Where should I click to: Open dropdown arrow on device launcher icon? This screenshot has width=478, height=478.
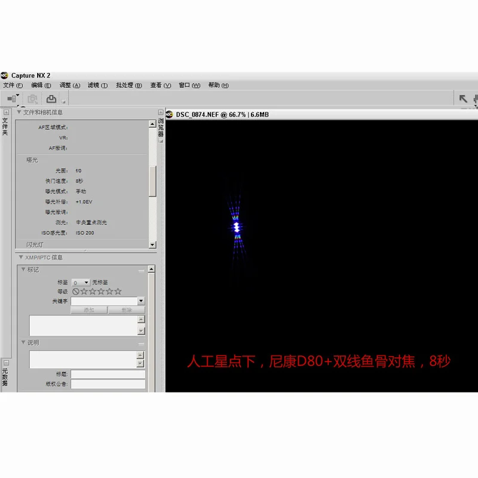pos(18,96)
